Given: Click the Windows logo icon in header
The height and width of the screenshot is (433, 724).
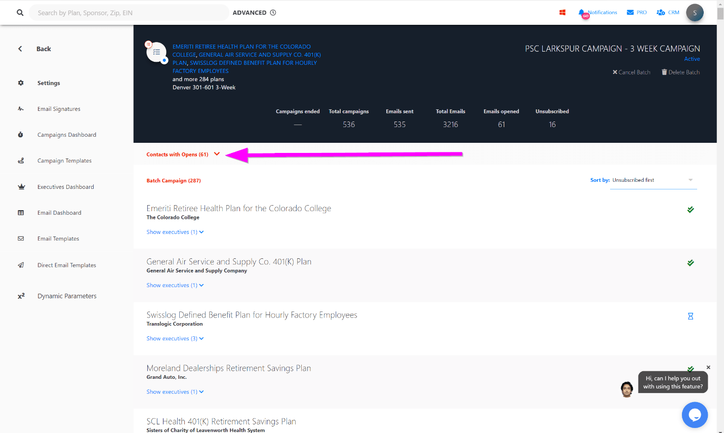Looking at the screenshot, I should pyautogui.click(x=562, y=12).
